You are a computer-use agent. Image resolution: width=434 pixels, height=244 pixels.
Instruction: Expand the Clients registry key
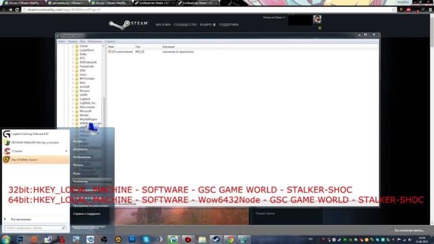tap(73, 46)
